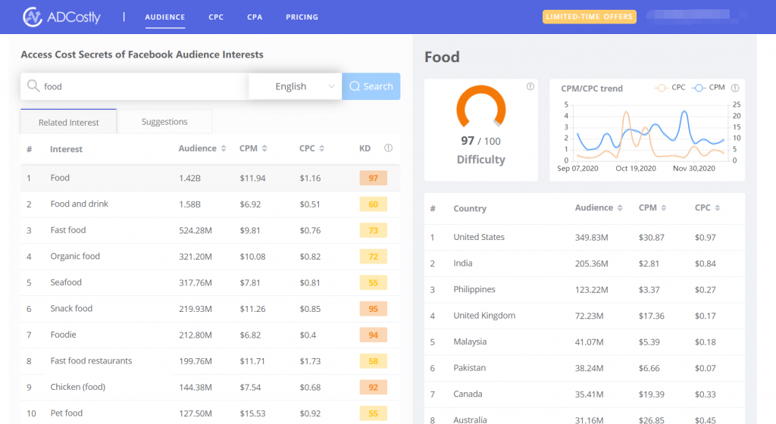776x424 pixels.
Task: Click Food CPM value $11.94
Action: 252,178
